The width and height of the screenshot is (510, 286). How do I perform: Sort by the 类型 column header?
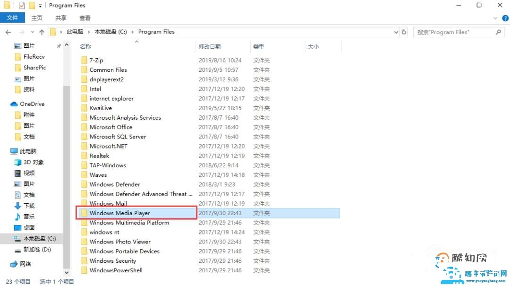[x=259, y=47]
